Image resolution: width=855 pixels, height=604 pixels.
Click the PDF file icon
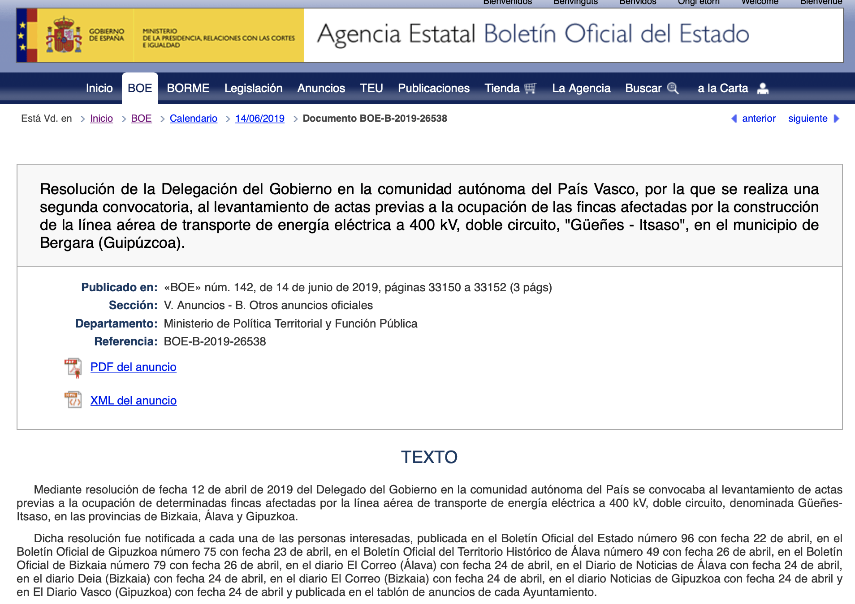pyautogui.click(x=73, y=368)
